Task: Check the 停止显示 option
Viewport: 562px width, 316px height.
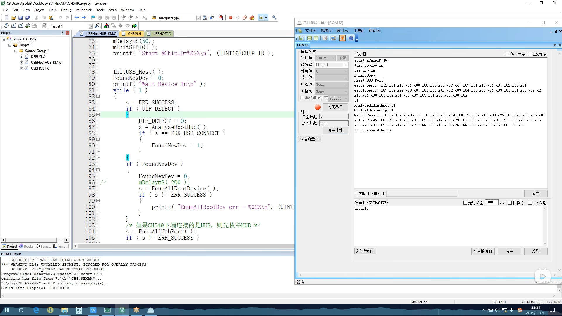Action: [x=508, y=54]
